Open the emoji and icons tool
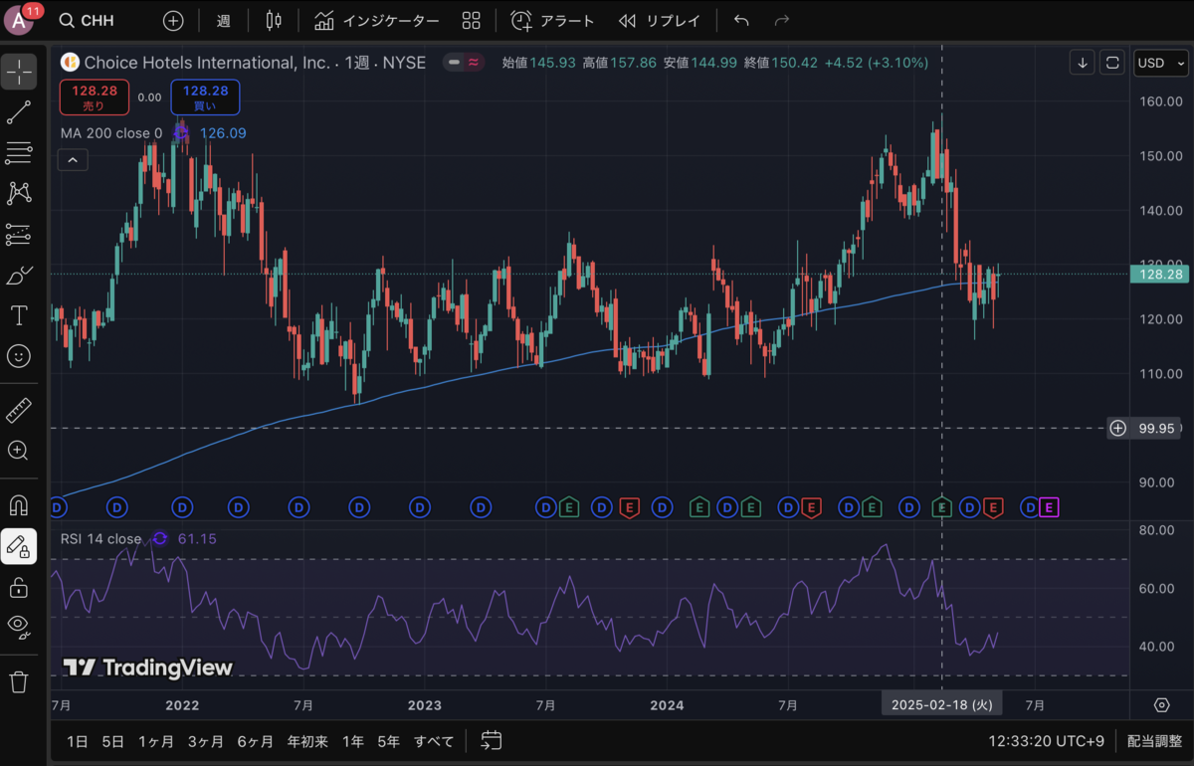The image size is (1194, 766). (x=19, y=356)
